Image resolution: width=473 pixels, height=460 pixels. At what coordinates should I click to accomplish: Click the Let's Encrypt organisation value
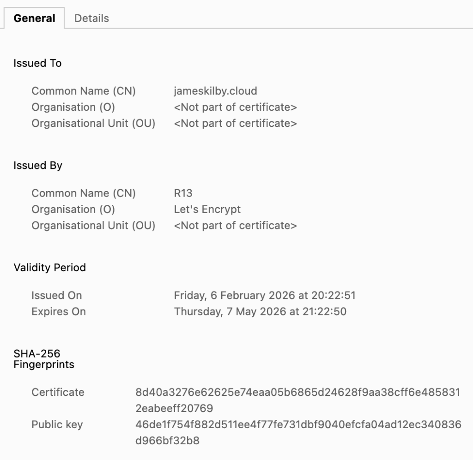(207, 209)
